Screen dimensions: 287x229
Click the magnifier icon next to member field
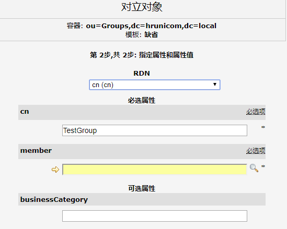tap(254, 168)
